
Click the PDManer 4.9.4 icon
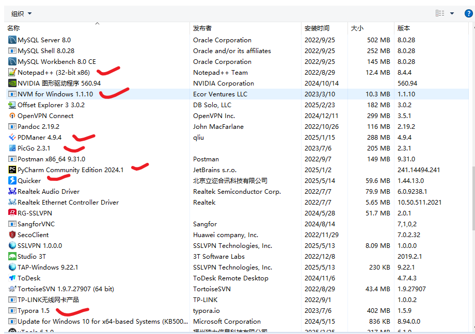[12, 137]
